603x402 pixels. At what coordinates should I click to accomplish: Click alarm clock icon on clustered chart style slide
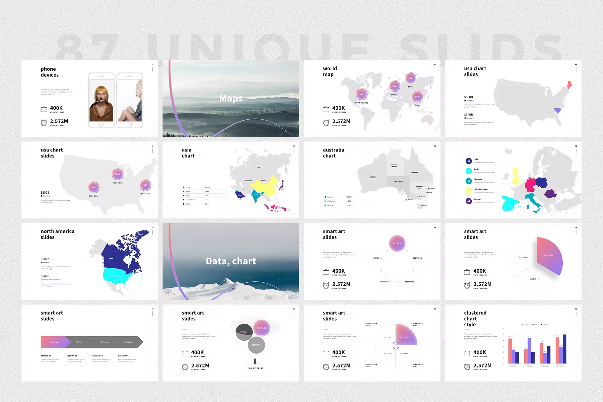pyautogui.click(x=467, y=367)
